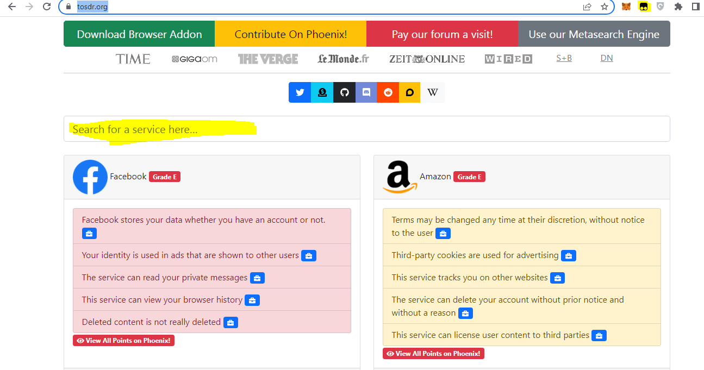The height and width of the screenshot is (370, 704).
Task: Open the Zeit Online press link
Action: [x=427, y=59]
